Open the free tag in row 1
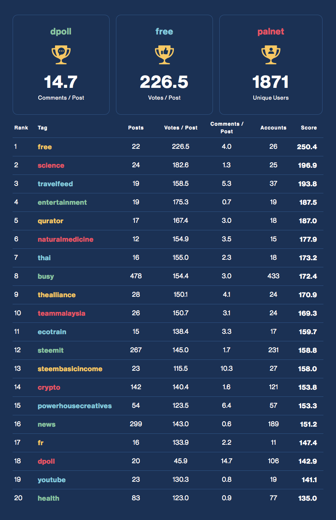 click(x=45, y=147)
